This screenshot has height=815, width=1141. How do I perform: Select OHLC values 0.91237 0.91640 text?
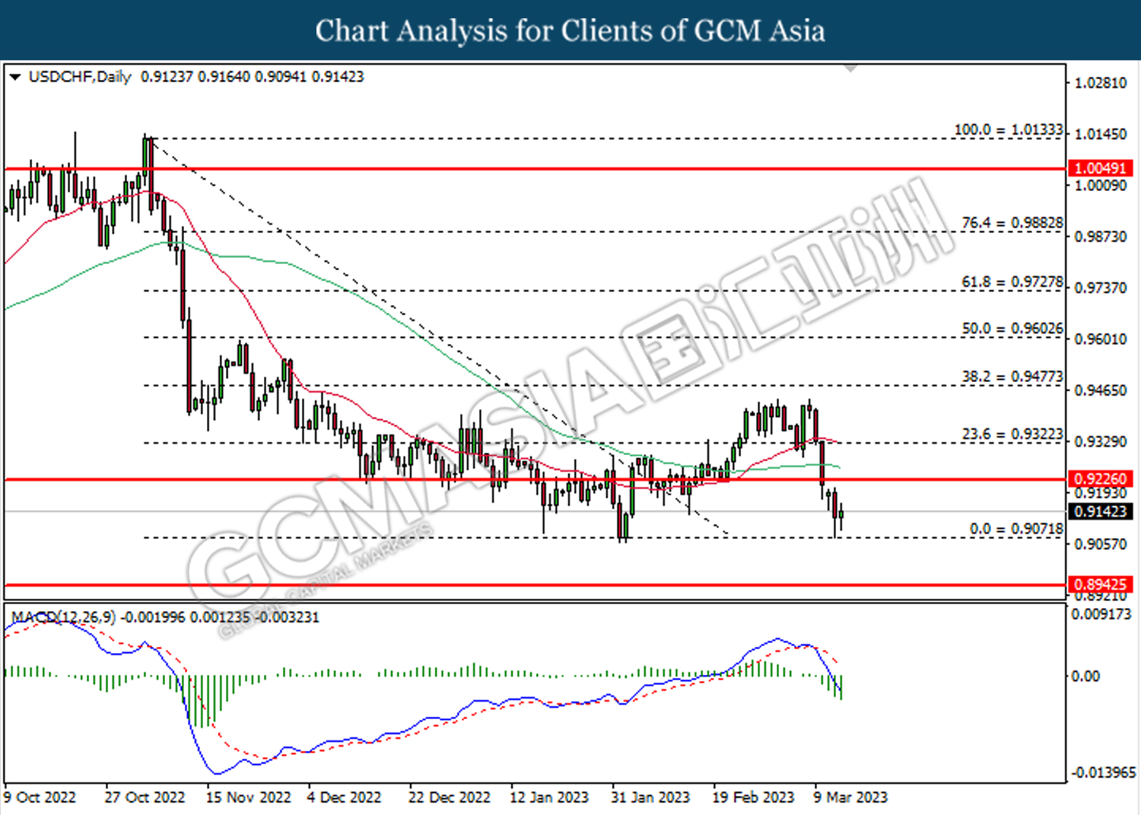pos(195,77)
